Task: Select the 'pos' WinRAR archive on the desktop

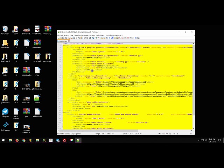Action: coord(27,113)
